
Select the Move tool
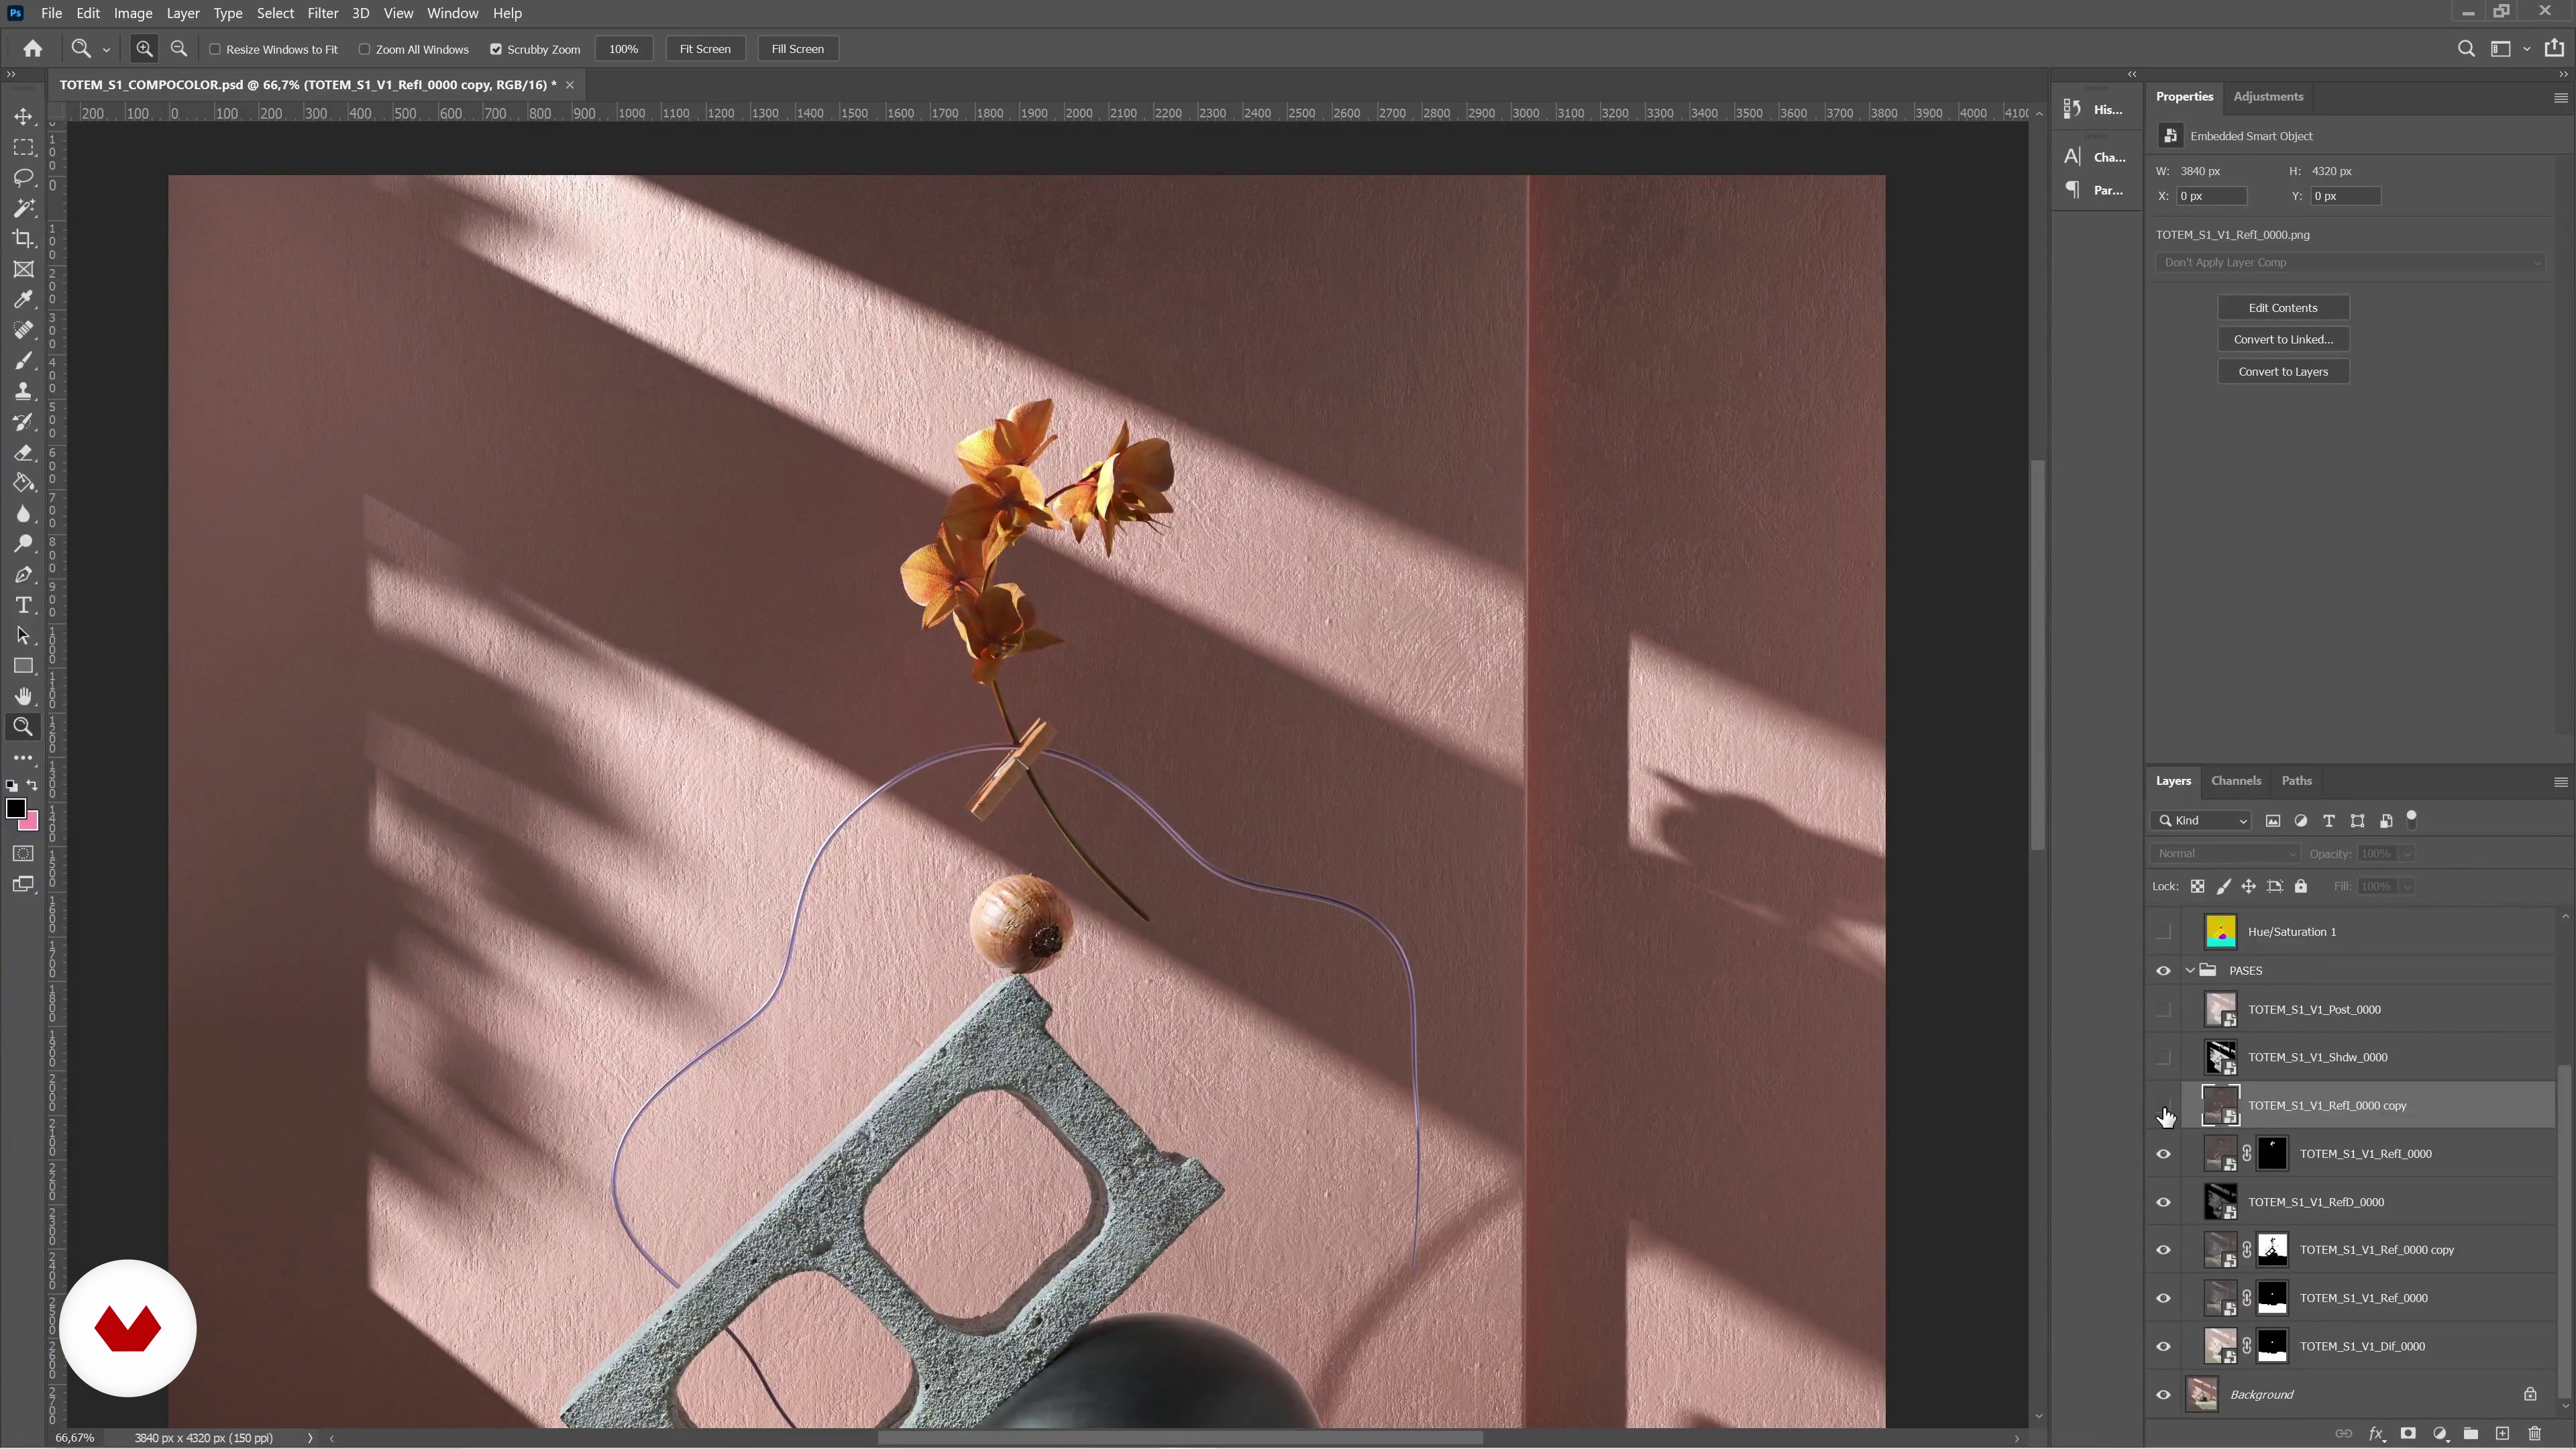click(23, 116)
